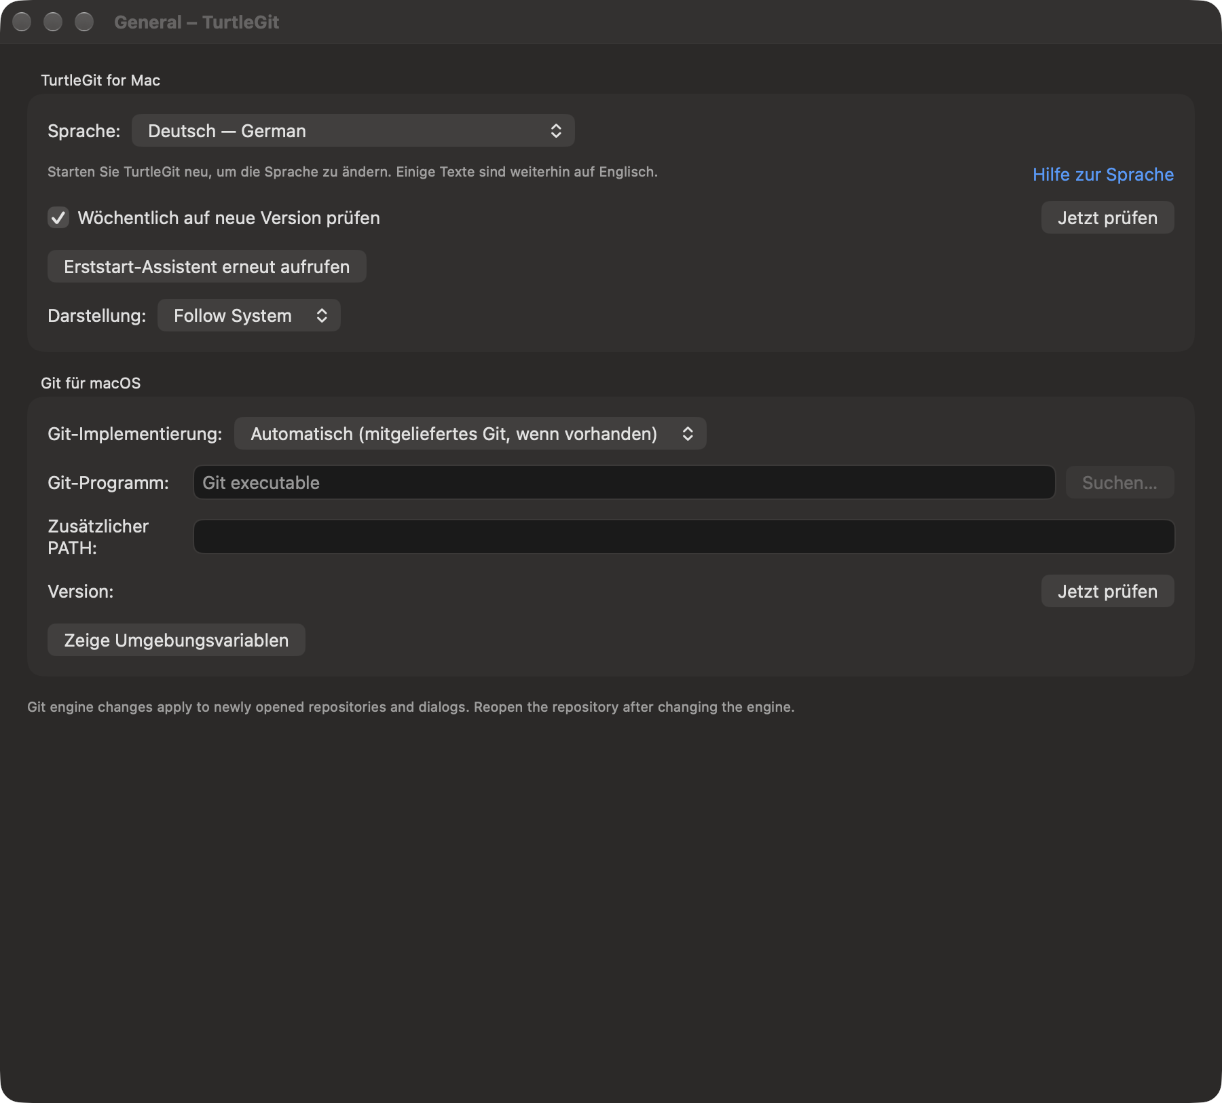
Task: Click the 'TurtleGit for Mac' section heading
Action: tap(100, 80)
